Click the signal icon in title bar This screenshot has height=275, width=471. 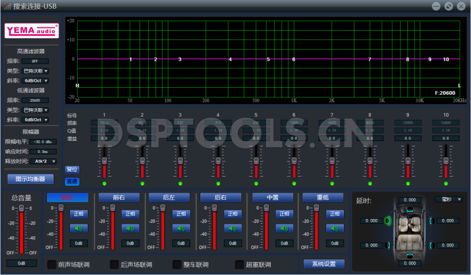pos(7,6)
